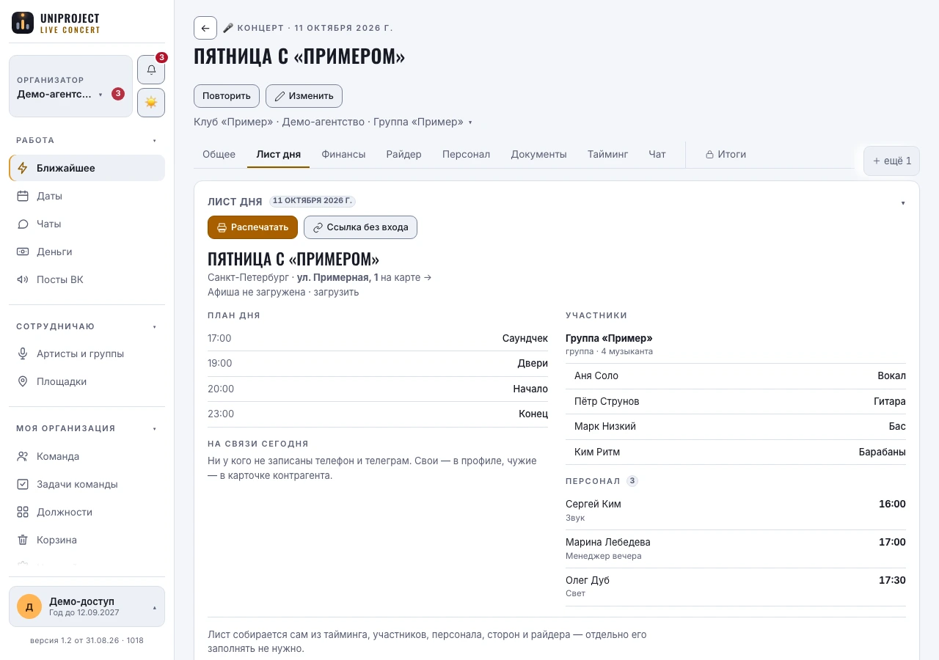Screen dimensions: 939x660
Task: Click the Демо-доступ avatar circle
Action: (29, 606)
